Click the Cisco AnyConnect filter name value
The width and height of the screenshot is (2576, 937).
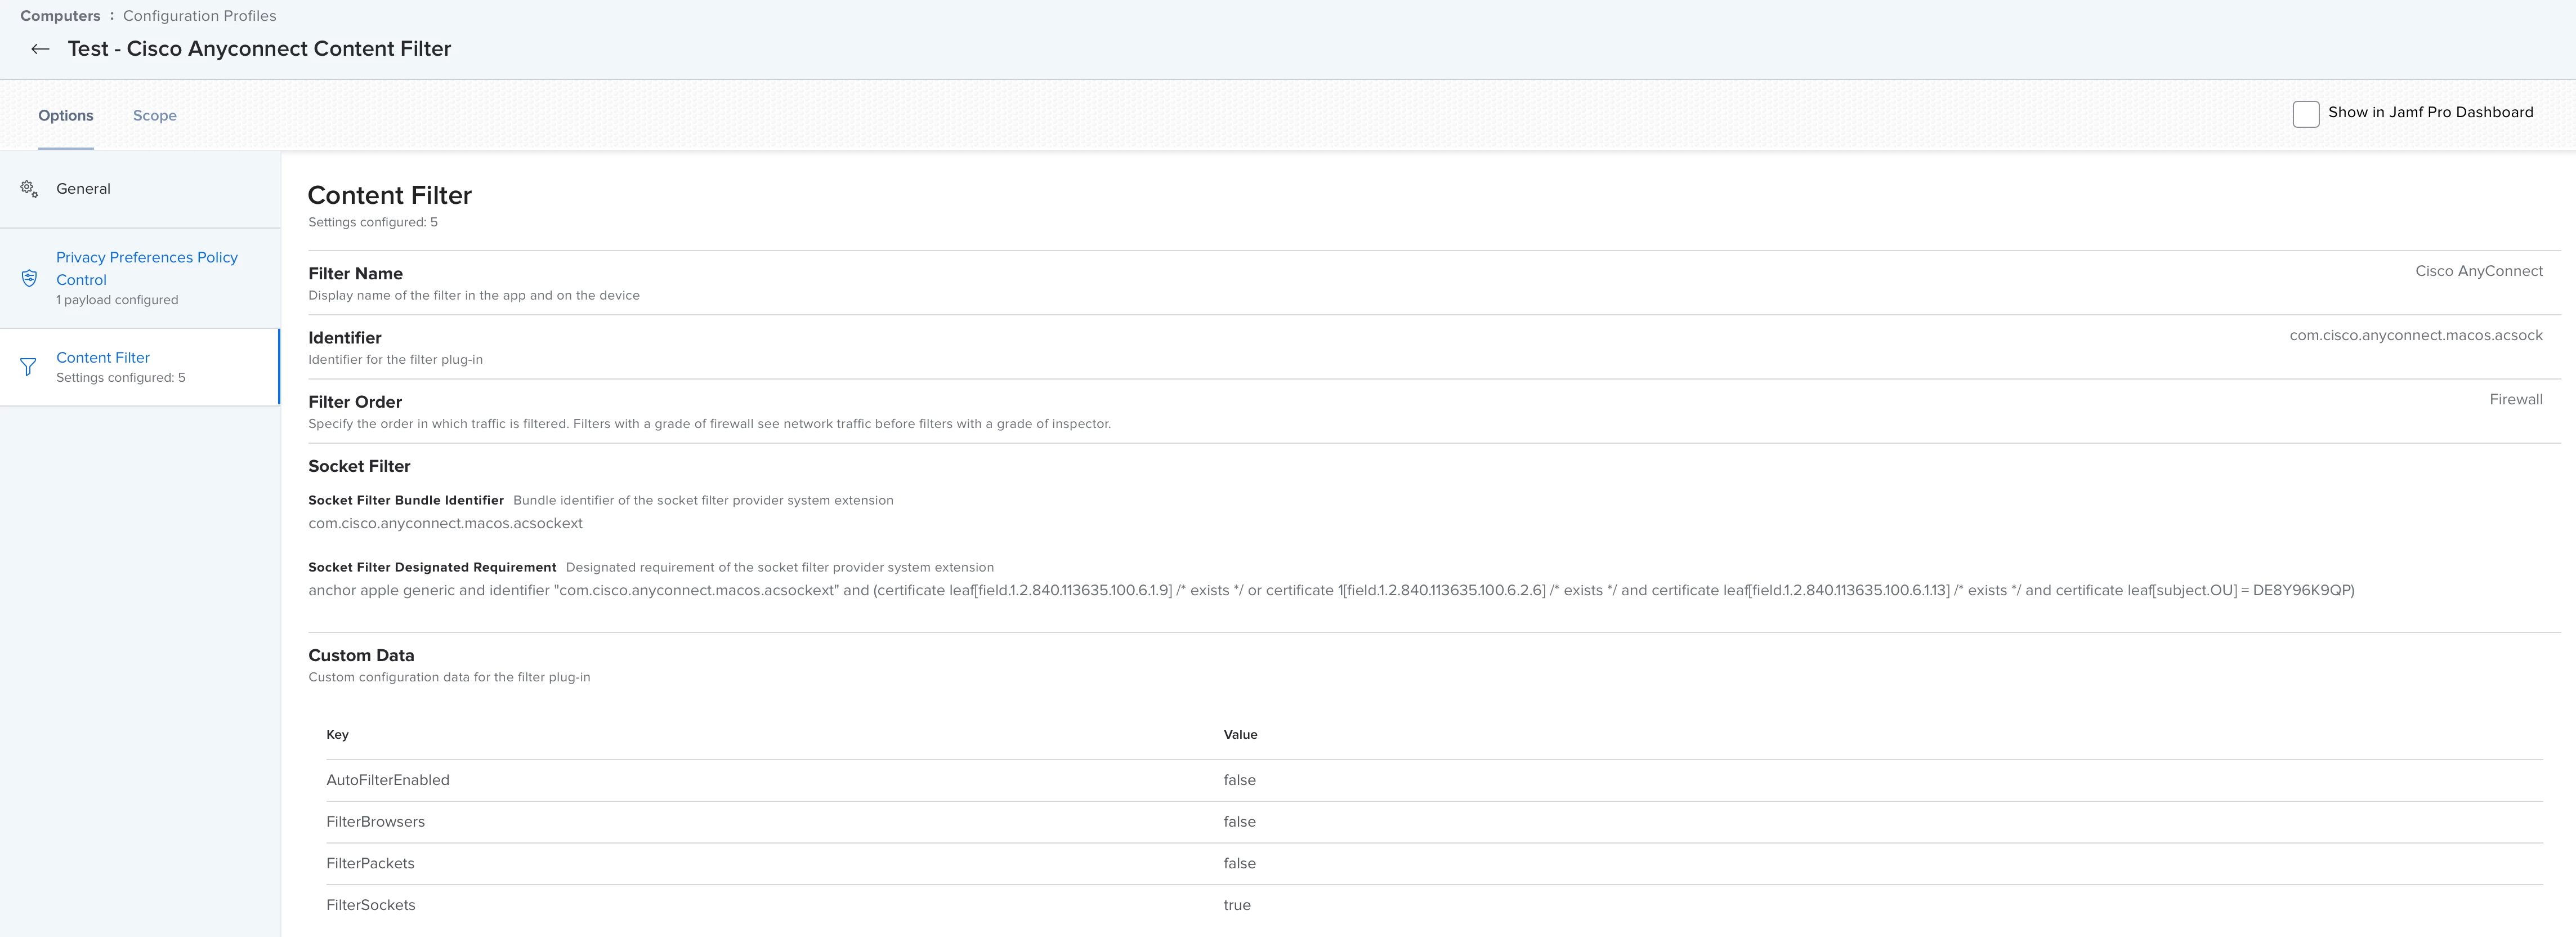pyautogui.click(x=2478, y=271)
